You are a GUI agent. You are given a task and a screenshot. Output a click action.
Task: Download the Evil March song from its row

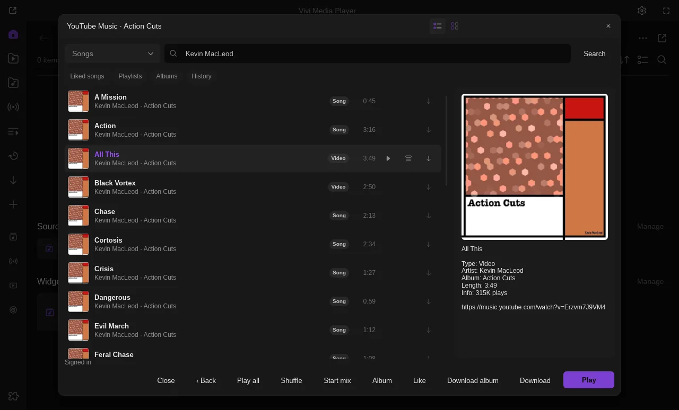tap(429, 330)
